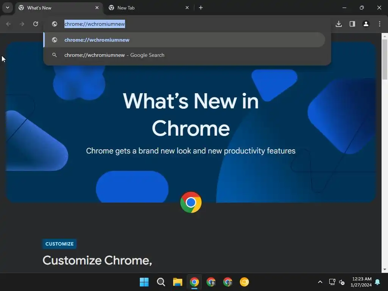Click the page vertical scrollbar thumb
388x291 pixels.
pyautogui.click(x=385, y=59)
